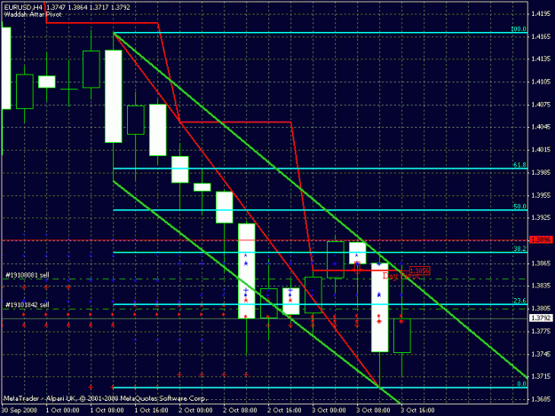Click the 2 Oct 08:00 time label

tap(240, 410)
